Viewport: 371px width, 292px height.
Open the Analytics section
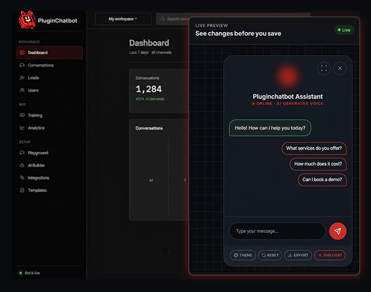(x=49, y=127)
